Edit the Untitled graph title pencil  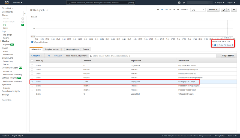(x=47, y=10)
